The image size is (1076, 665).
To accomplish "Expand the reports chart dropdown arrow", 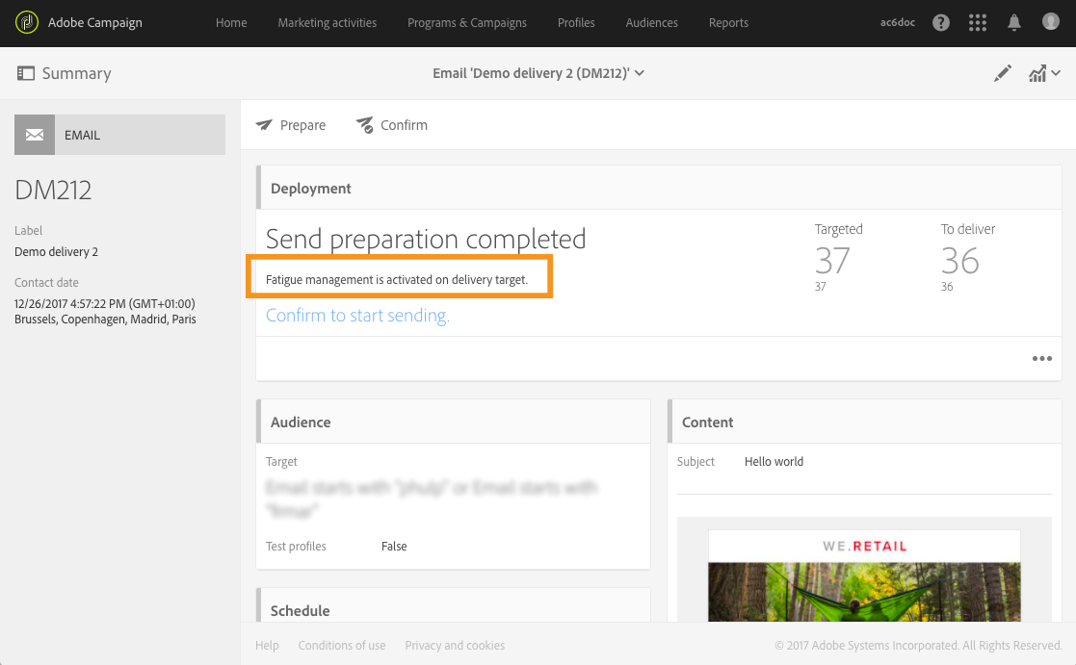I will [x=1056, y=73].
